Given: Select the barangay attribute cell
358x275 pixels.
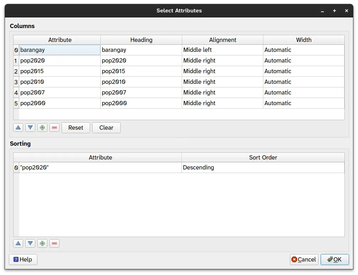Looking at the screenshot, I should coord(59,50).
